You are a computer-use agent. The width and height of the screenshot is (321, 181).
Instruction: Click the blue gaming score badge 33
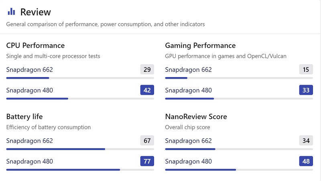[306, 90]
